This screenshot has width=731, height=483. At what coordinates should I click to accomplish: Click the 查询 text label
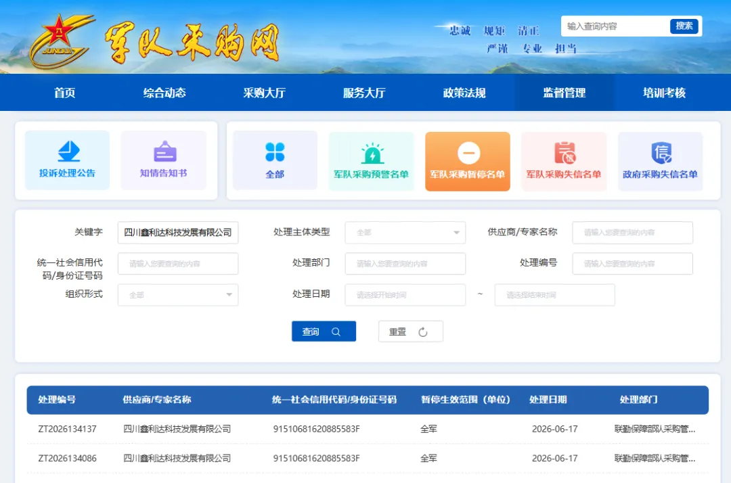[311, 331]
